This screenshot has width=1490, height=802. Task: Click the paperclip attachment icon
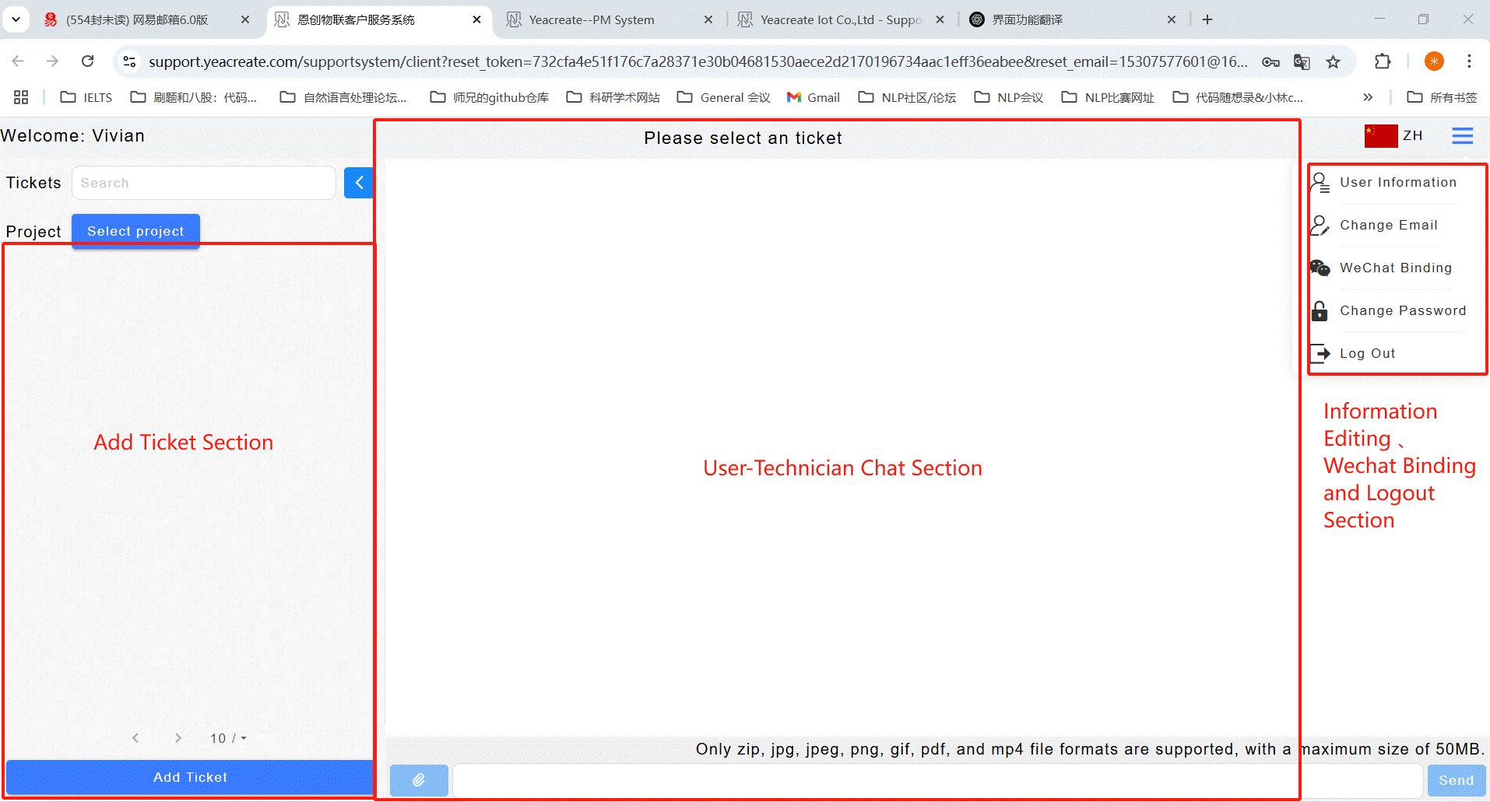(x=419, y=779)
